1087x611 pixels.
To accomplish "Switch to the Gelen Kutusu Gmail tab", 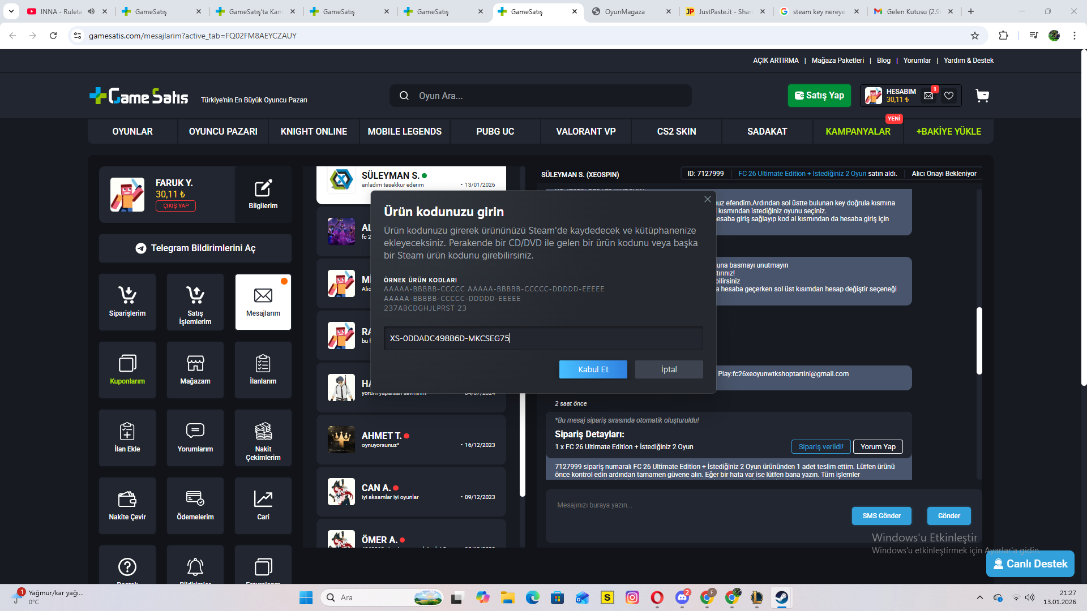I will click(913, 11).
